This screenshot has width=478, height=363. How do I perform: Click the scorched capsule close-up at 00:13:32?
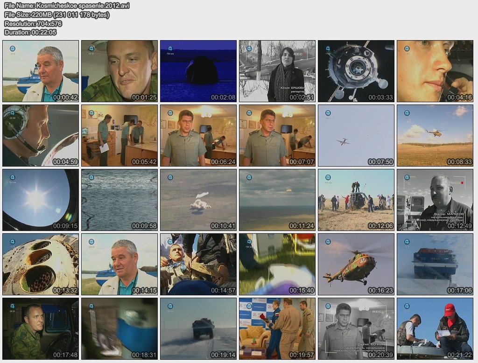point(40,264)
